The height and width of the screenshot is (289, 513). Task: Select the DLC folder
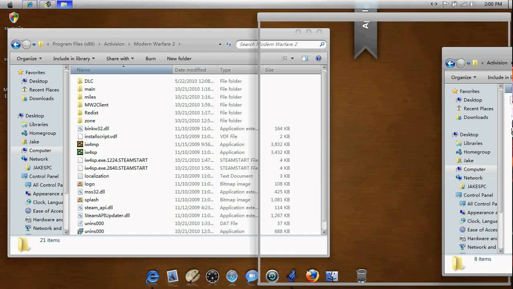[x=89, y=81]
